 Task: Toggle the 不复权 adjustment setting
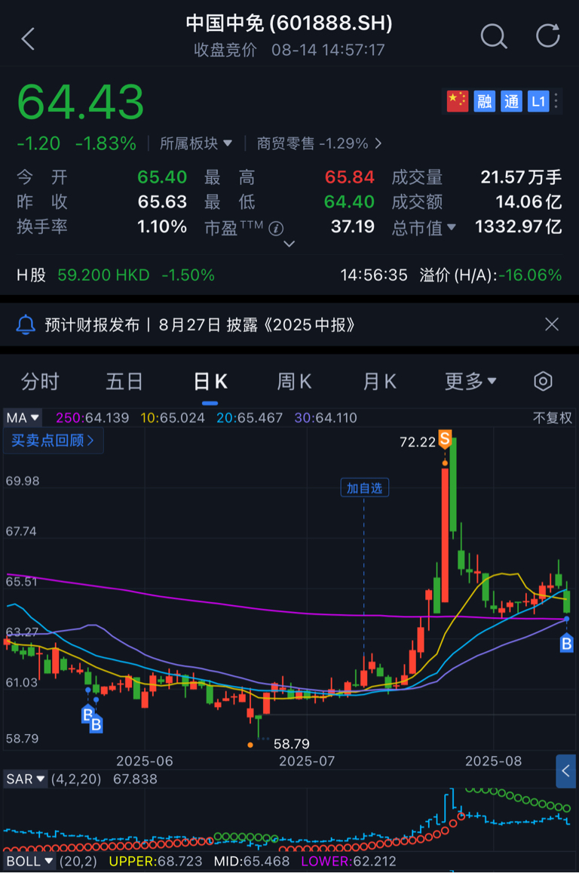pyautogui.click(x=553, y=417)
